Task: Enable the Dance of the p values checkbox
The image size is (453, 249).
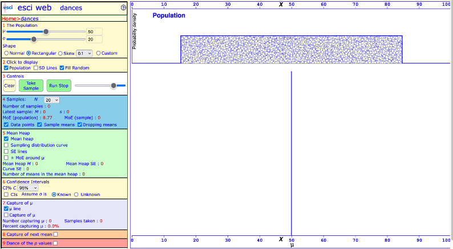Action: pos(55,243)
